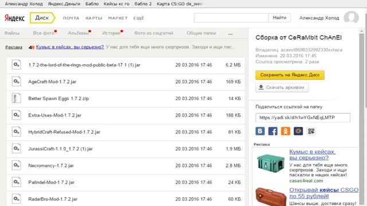Visit cases4real.com ad URL
Image resolution: width=367 pixels, height=206 pixels.
point(306,181)
